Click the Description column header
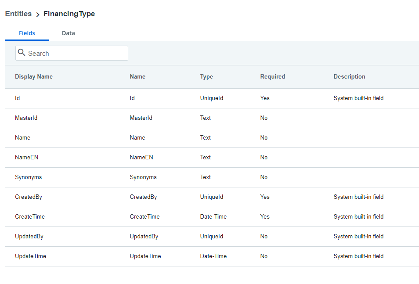 point(349,77)
